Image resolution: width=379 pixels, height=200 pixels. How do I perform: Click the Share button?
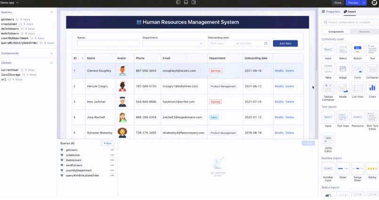pyautogui.click(x=338, y=3)
